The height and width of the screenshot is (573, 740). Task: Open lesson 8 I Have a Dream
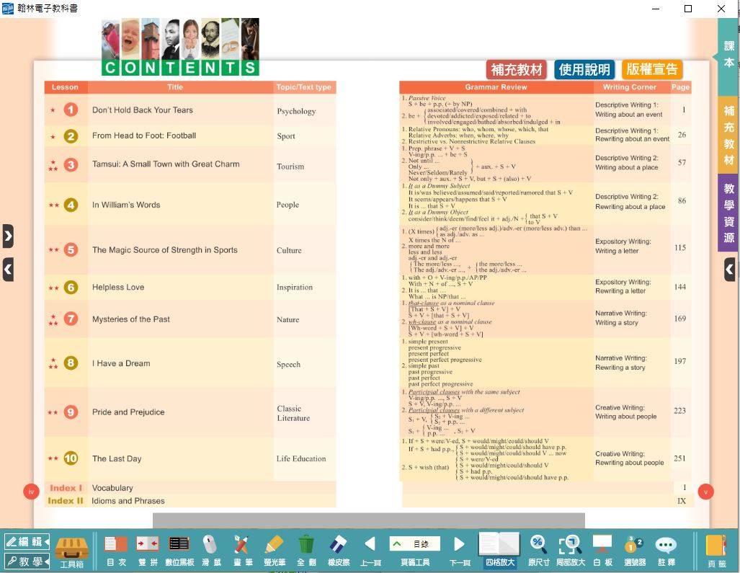(121, 363)
